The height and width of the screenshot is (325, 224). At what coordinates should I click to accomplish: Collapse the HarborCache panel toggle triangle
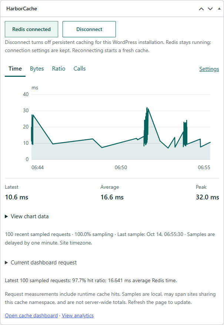[x=219, y=9]
